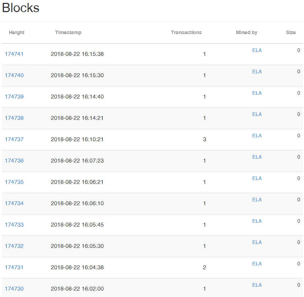Click the Mined by column header
This screenshot has height=297, width=304.
(x=246, y=33)
